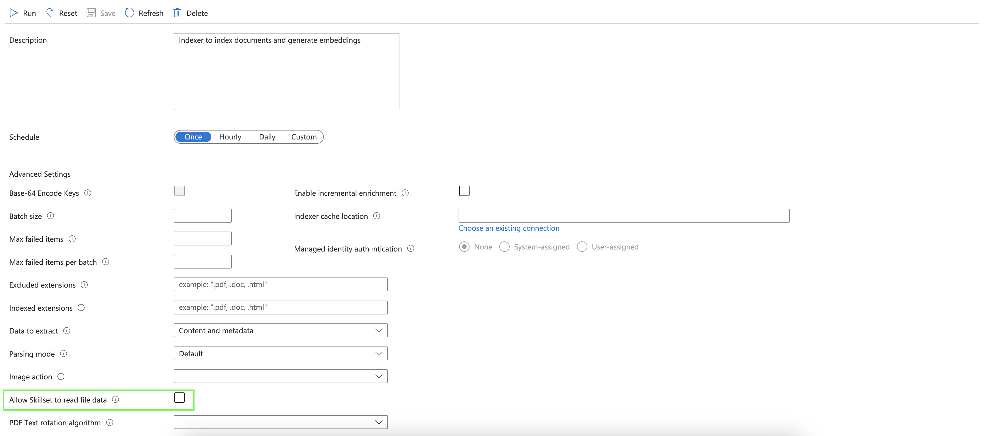This screenshot has width=987, height=436.
Task: Click the Refresh circular arrow icon
Action: point(130,13)
